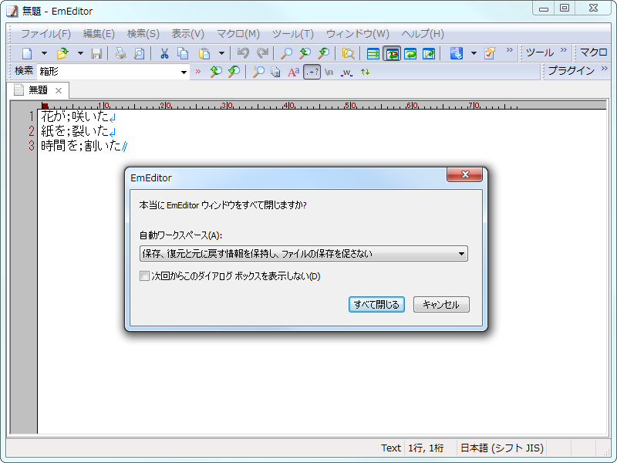Expand the main toolbar overflow chevron
617x463 pixels.
(x=510, y=50)
